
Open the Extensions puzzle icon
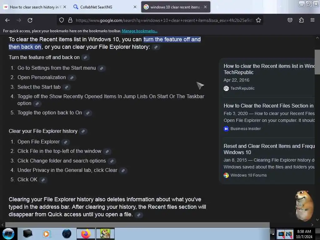click(301, 20)
